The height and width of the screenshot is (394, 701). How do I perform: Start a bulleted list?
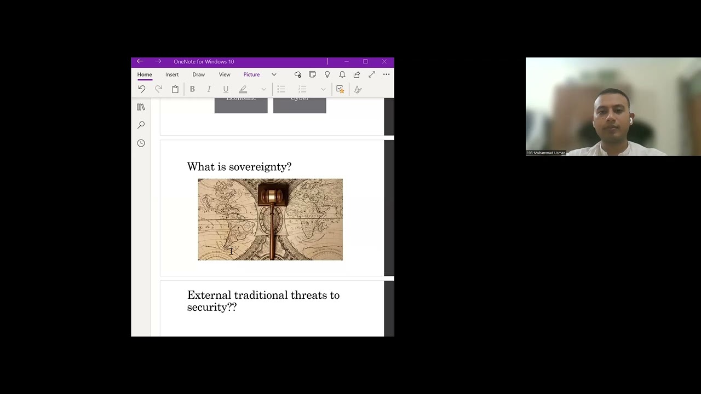pyautogui.click(x=281, y=89)
